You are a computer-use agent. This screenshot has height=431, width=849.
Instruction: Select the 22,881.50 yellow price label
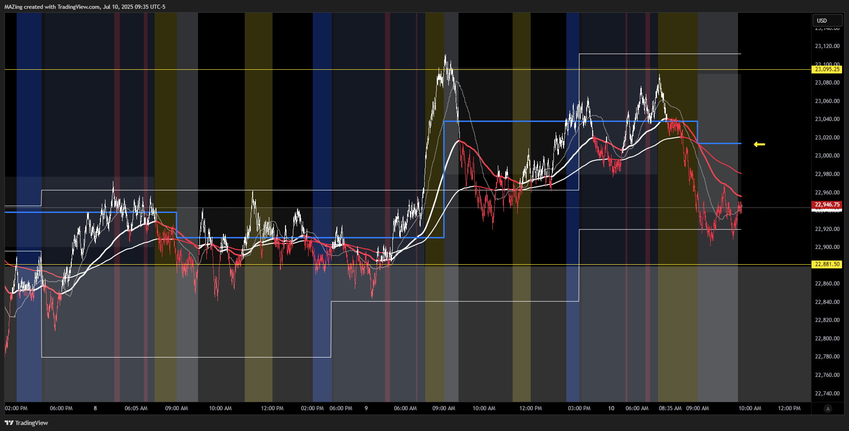(x=827, y=264)
